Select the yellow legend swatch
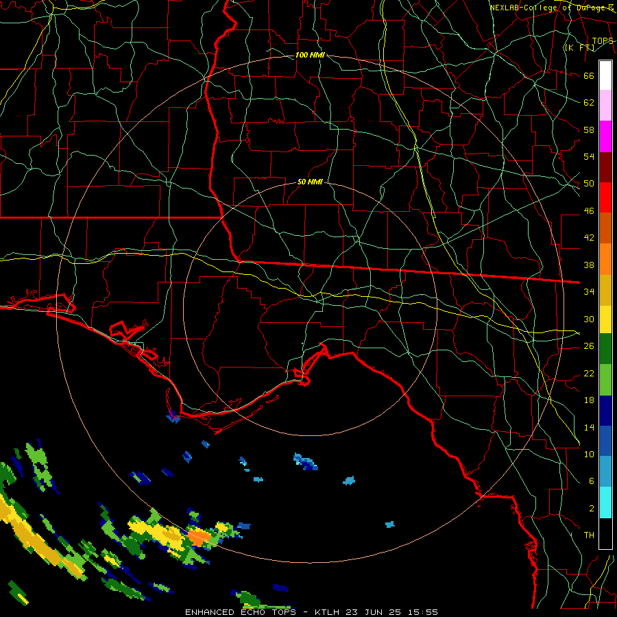This screenshot has height=617, width=617. coord(605,319)
